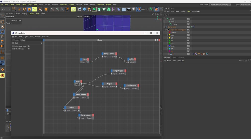Toggle the layer checkbox for cabeza
The image size is (251, 139).
[188, 32]
